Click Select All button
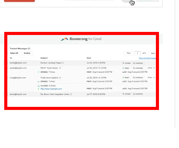The width and height of the screenshot is (179, 148). [x=14, y=53]
